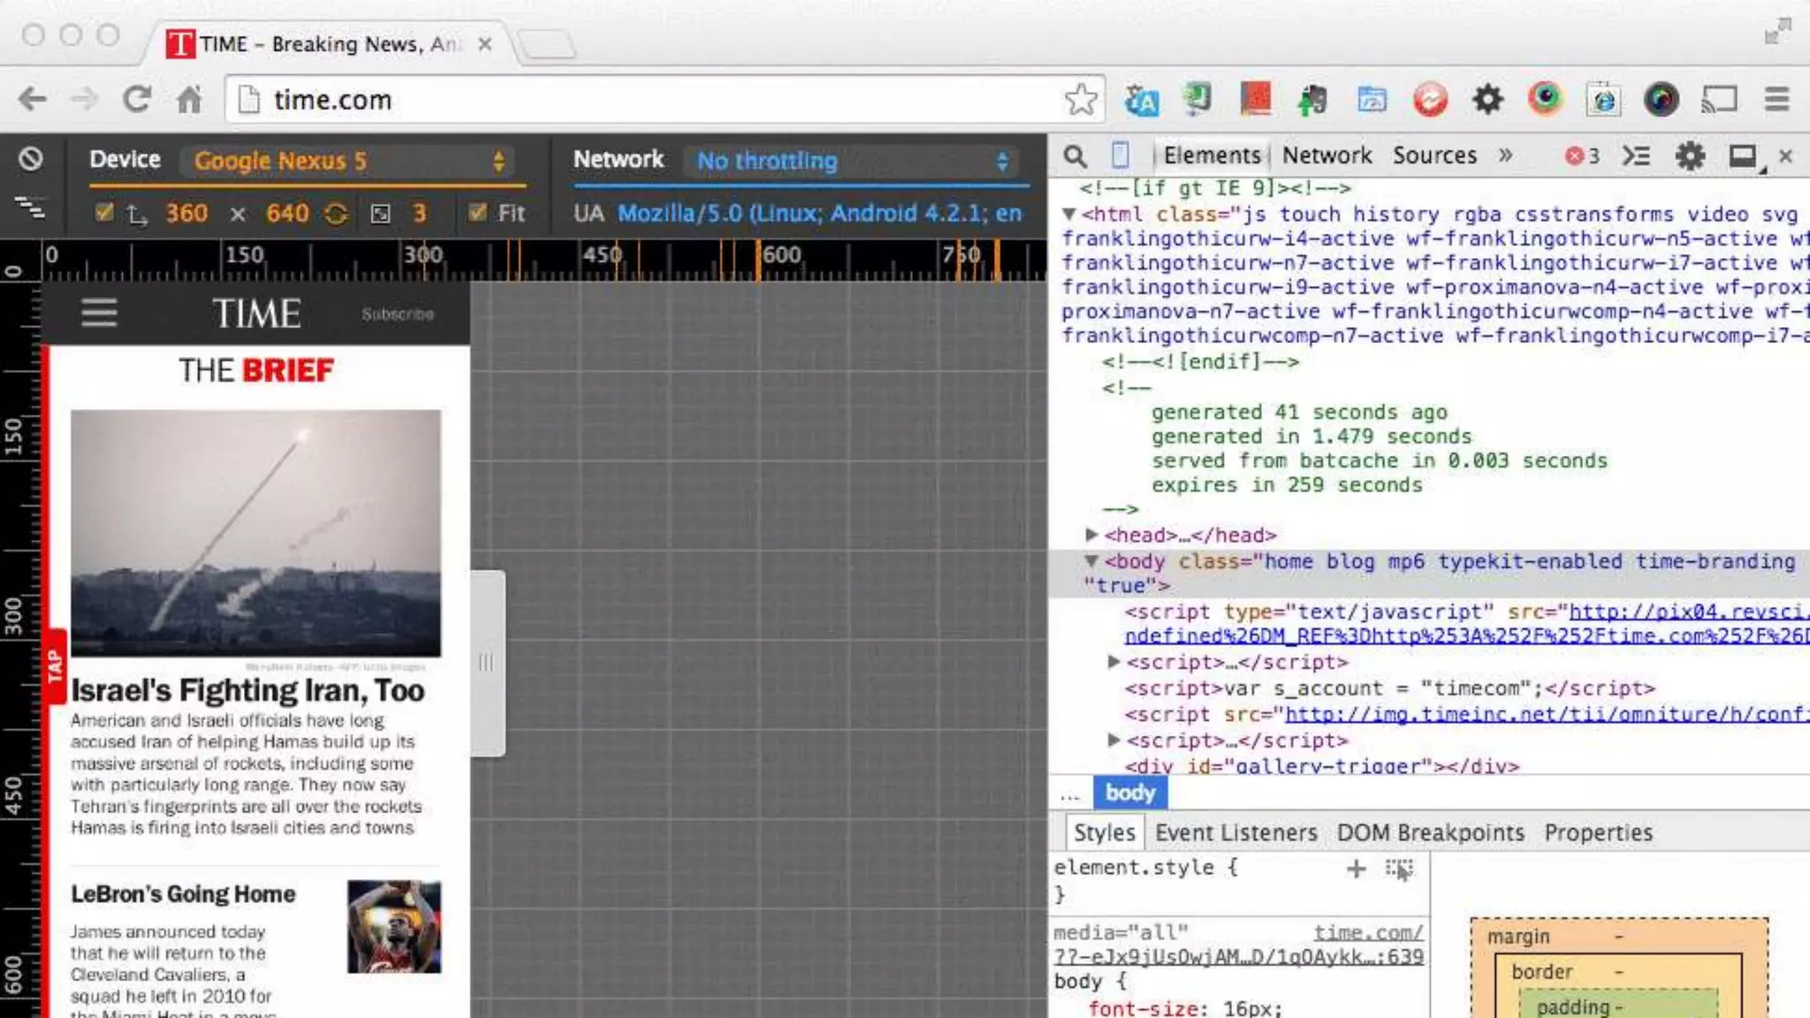This screenshot has height=1018, width=1810.
Task: Open the media queries inspector icon
Action: pyautogui.click(x=31, y=209)
